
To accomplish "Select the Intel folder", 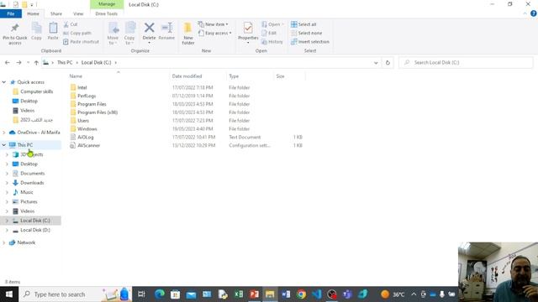I will pos(82,87).
